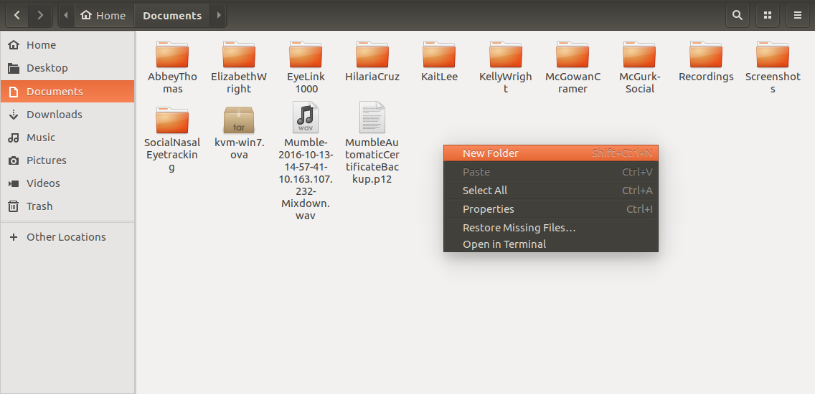Click Other Locations in the sidebar
Viewport: 815px width, 394px height.
point(66,237)
